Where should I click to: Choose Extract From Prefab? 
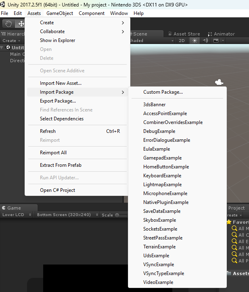tap(77, 165)
